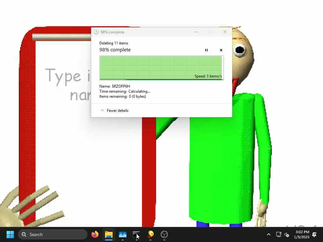Open the terminal window on the taskbar
The width and height of the screenshot is (323, 242).
136,234
